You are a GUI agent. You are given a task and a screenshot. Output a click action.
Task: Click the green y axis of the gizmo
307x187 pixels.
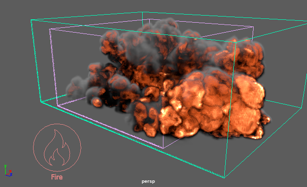pyautogui.click(x=5, y=170)
